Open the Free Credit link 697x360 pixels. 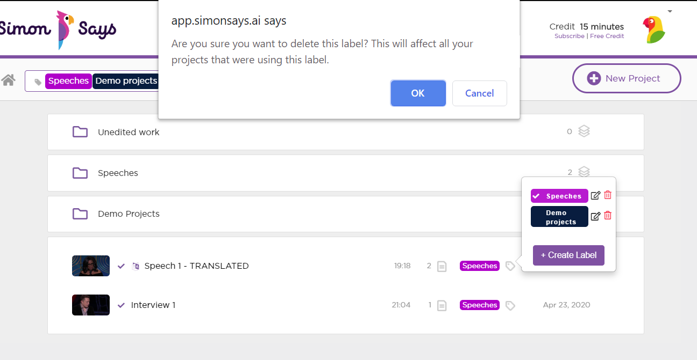607,36
